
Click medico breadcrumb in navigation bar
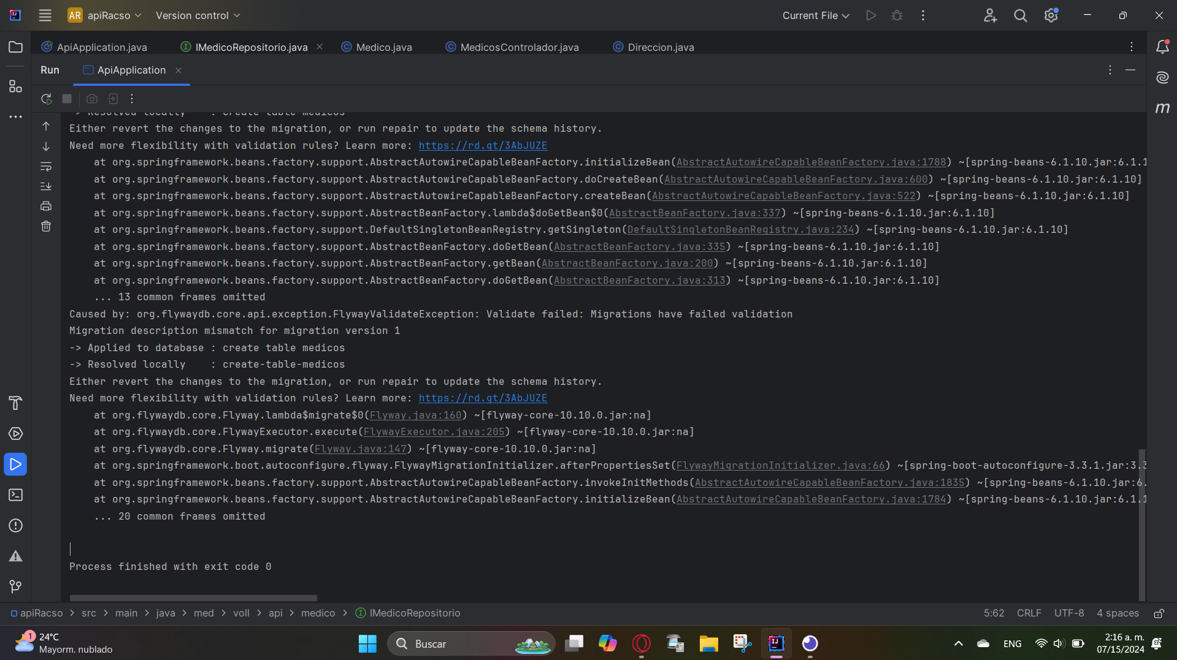point(318,613)
